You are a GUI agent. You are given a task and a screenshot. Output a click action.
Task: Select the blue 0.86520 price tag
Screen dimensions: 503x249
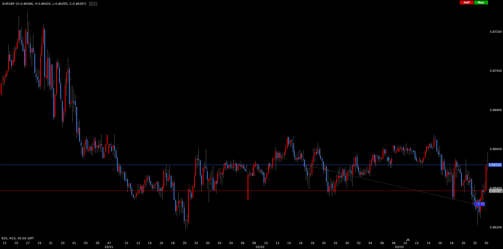point(495,165)
